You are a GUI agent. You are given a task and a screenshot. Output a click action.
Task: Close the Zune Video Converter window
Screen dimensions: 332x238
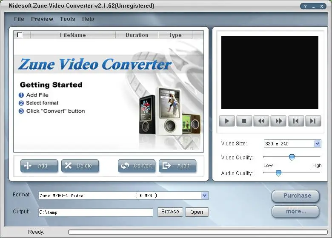(x=322, y=6)
